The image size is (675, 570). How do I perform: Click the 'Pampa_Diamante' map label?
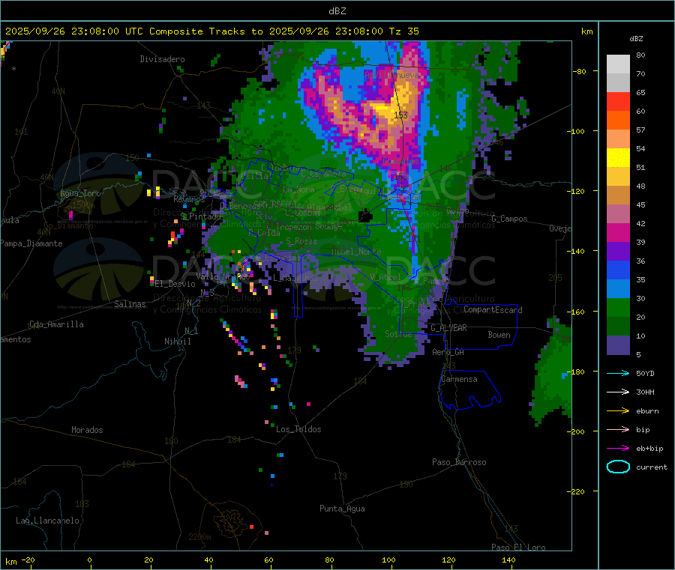pos(31,243)
